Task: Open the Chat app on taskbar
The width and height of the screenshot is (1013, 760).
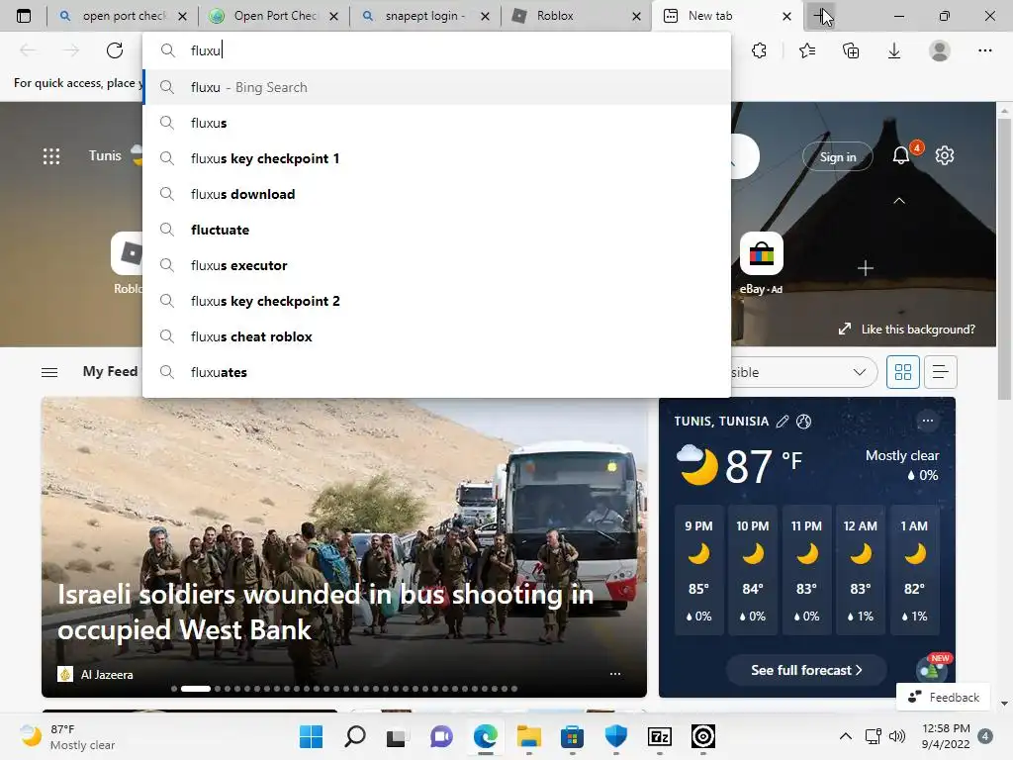Action: click(441, 736)
